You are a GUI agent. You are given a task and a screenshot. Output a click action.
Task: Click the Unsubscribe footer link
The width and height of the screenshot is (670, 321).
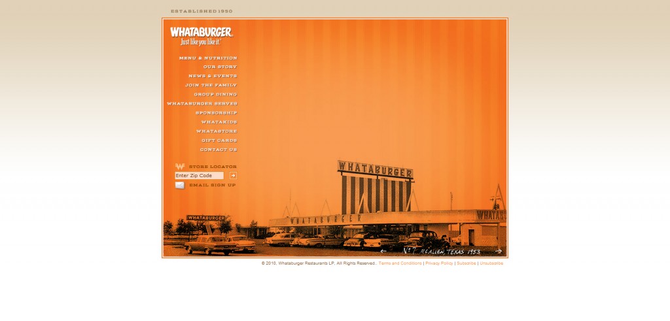click(x=491, y=263)
